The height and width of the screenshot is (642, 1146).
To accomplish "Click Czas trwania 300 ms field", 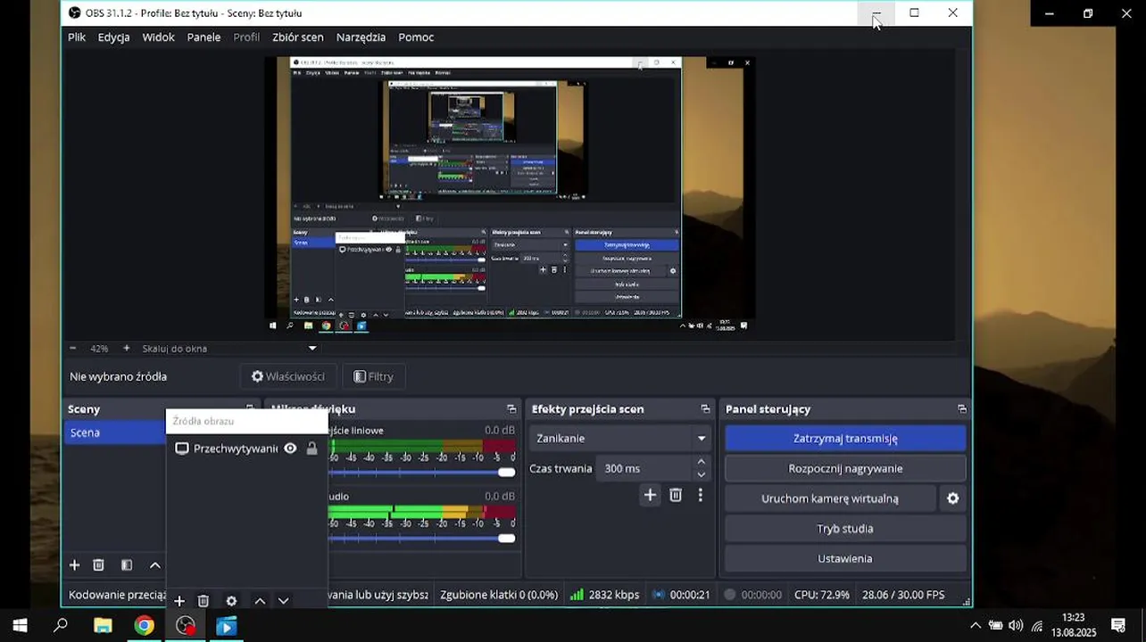I will pyautogui.click(x=645, y=468).
